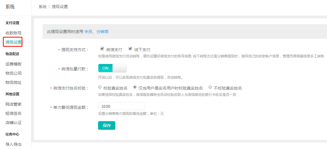
Task: Open 网店管家 settings
Action: point(14,104)
